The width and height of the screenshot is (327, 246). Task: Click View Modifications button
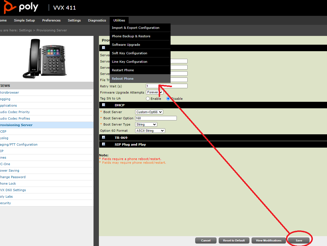tap(269, 240)
